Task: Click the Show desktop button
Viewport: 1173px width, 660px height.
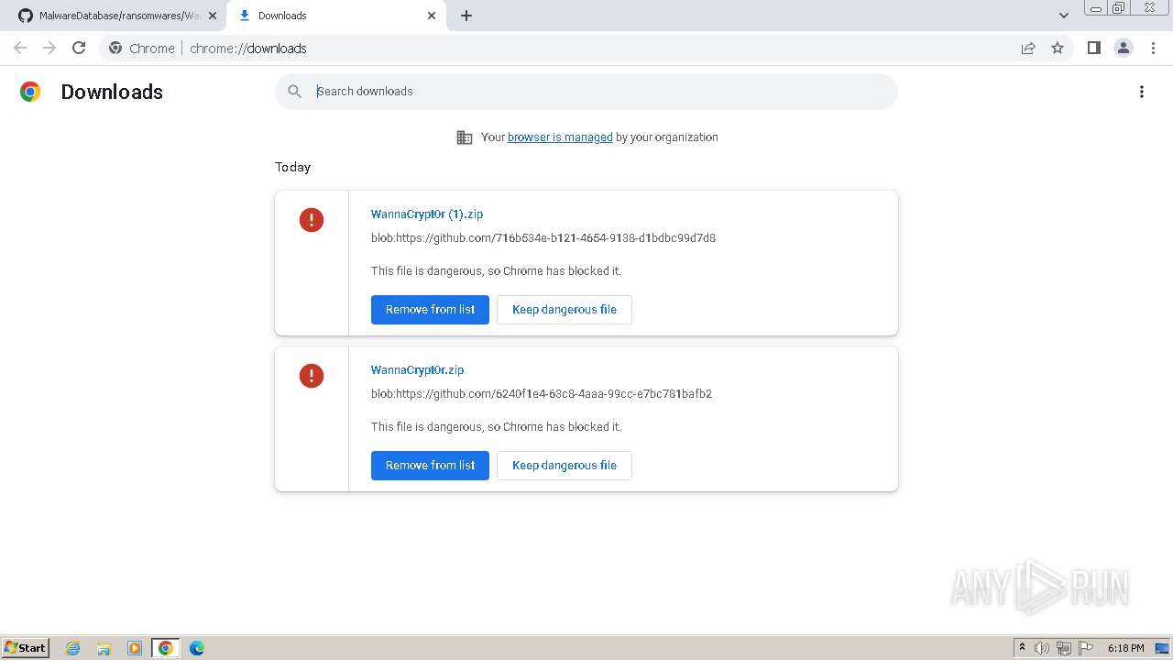Action: click(1163, 648)
